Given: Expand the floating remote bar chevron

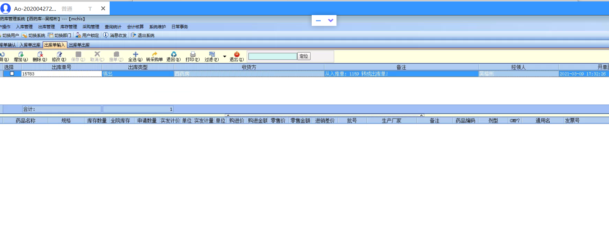Looking at the screenshot, I should click(331, 20).
